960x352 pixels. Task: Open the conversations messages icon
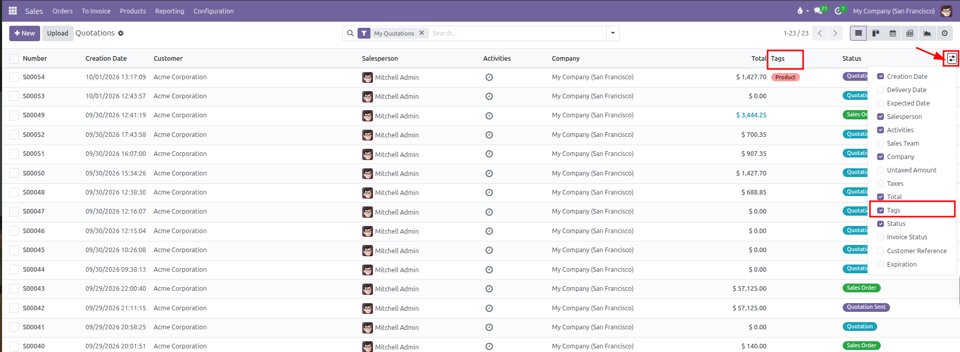[819, 11]
